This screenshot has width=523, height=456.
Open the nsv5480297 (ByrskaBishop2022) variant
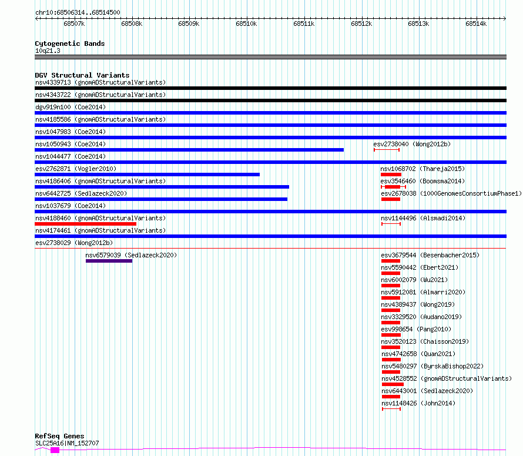[x=433, y=366]
